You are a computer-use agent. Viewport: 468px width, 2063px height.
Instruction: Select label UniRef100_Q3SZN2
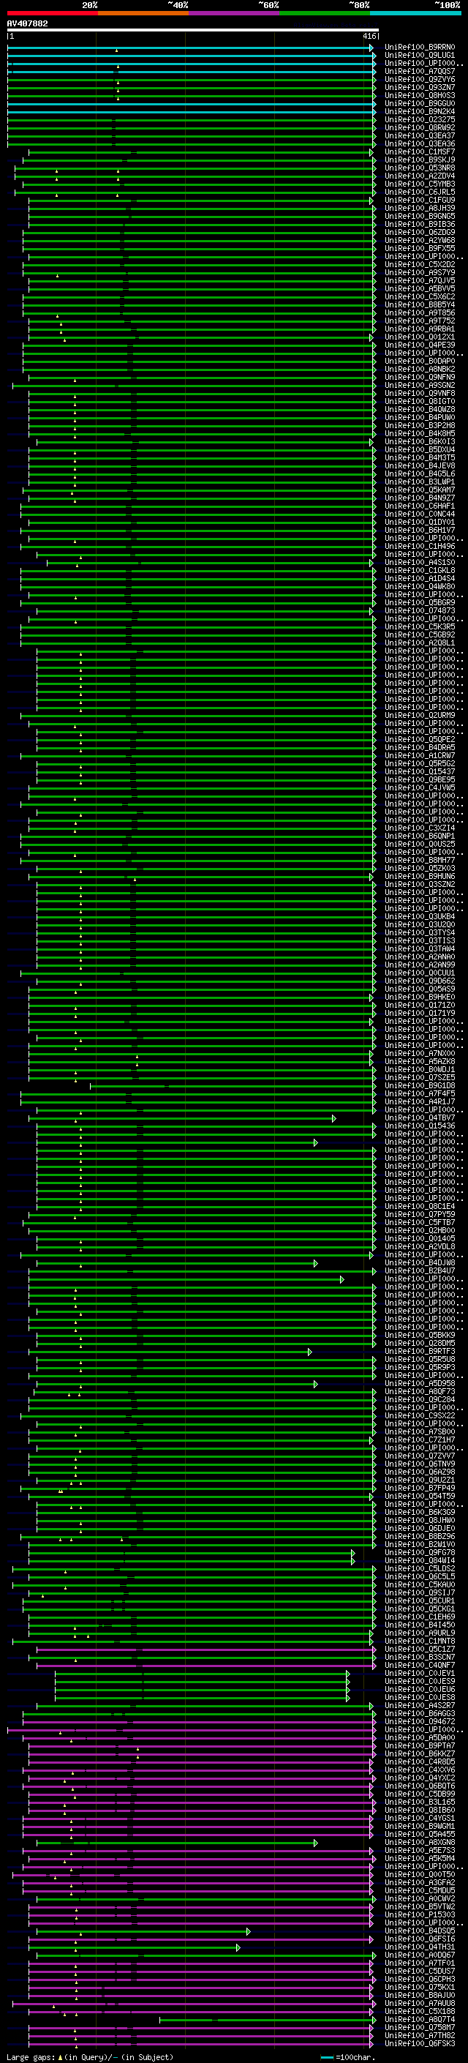(x=420, y=884)
